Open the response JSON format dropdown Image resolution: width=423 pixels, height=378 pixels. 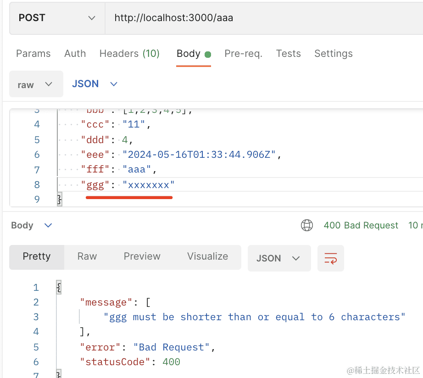[x=278, y=258]
